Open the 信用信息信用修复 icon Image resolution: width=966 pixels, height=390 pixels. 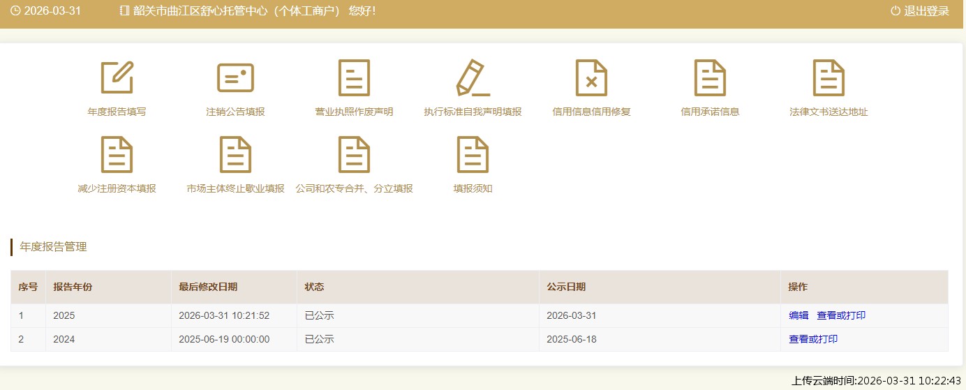(x=591, y=78)
